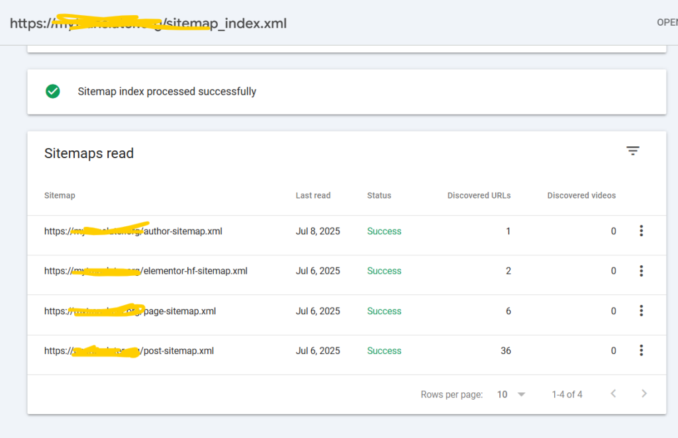
Task: Click the discovered URLs value 2
Action: click(508, 271)
